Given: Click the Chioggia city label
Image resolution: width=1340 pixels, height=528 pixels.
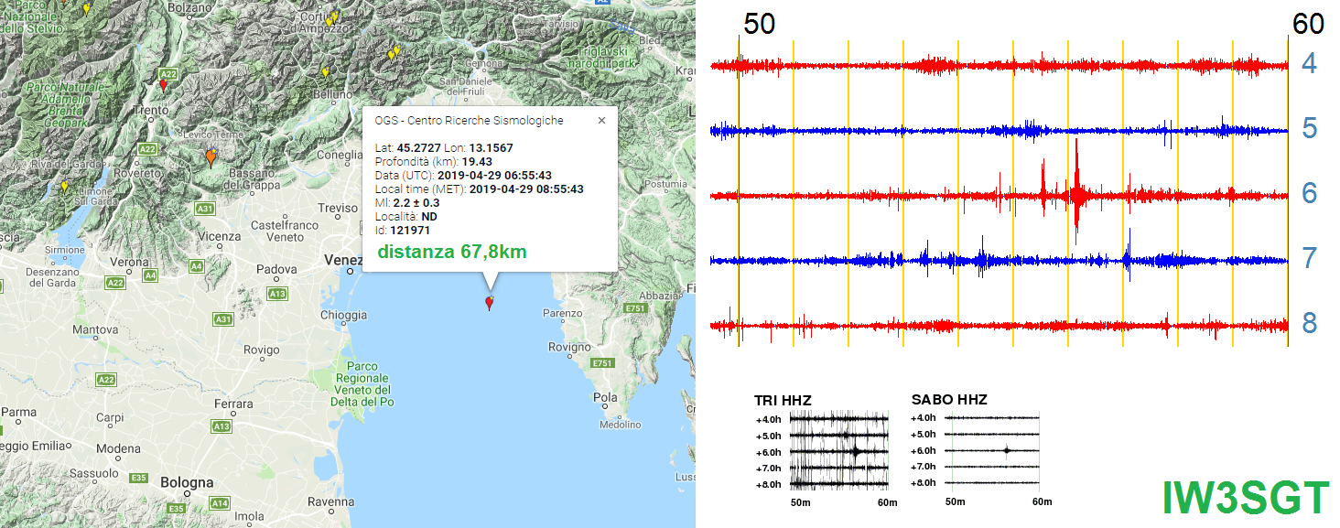Looking at the screenshot, I should click(x=344, y=315).
